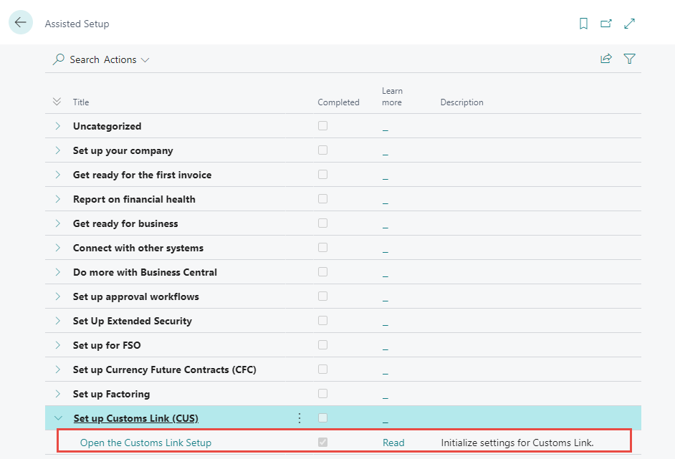Viewport: 675px width, 459px height.
Task: Toggle Completed checkbox for Open the Customs Link Setup
Action: pos(322,443)
